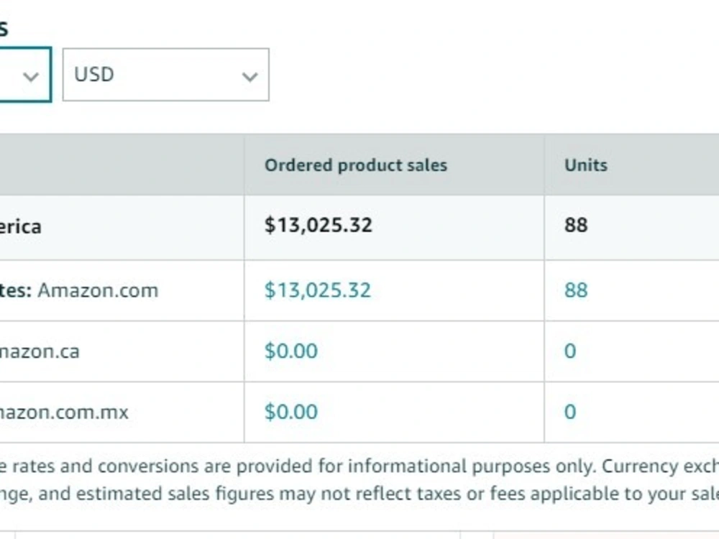Open Amazon.com ordered product sales $13,025.32 link
Image resolution: width=719 pixels, height=539 pixels.
317,290
